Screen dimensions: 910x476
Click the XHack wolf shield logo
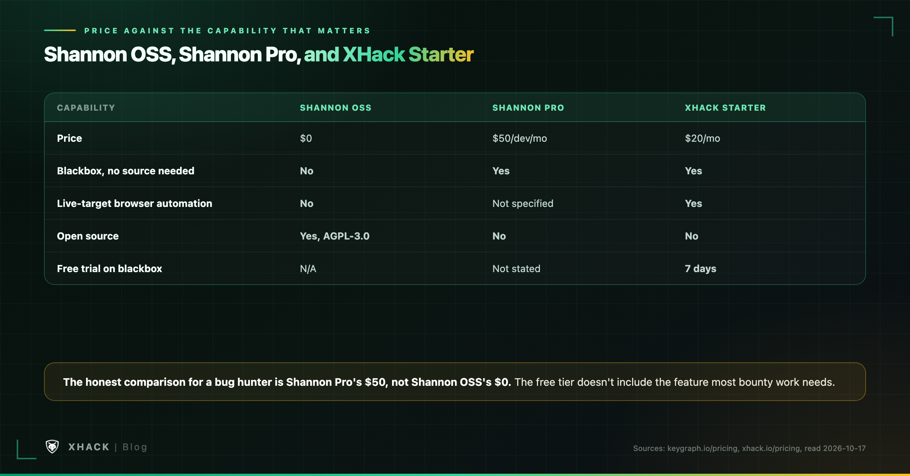pos(52,447)
